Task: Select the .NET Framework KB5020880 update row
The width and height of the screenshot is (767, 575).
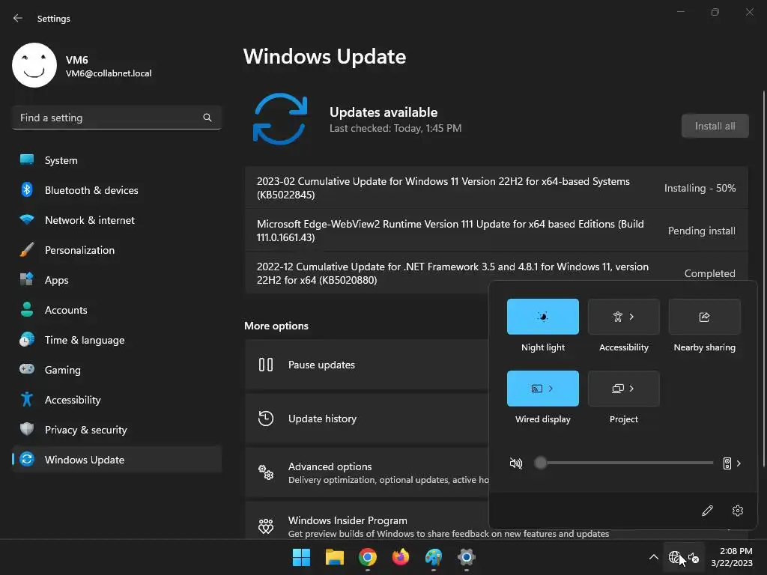Action: coord(496,273)
